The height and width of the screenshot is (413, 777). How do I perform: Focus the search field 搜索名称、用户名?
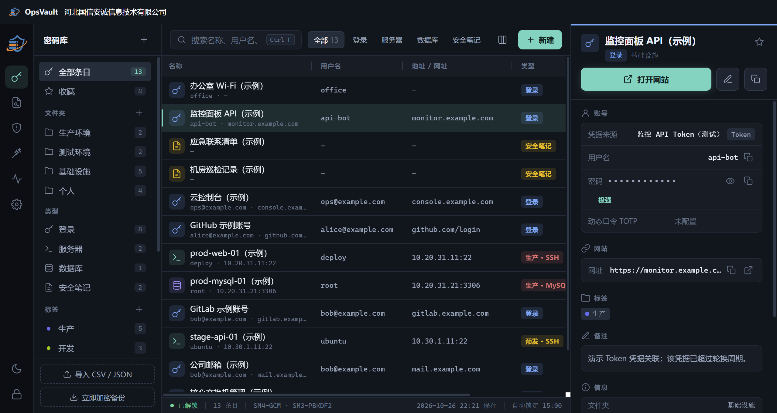(x=236, y=40)
